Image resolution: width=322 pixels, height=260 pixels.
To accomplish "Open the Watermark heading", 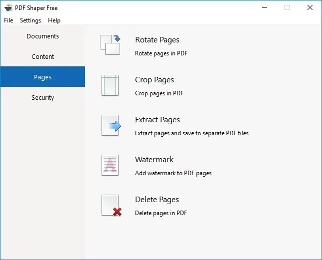I will click(154, 160).
